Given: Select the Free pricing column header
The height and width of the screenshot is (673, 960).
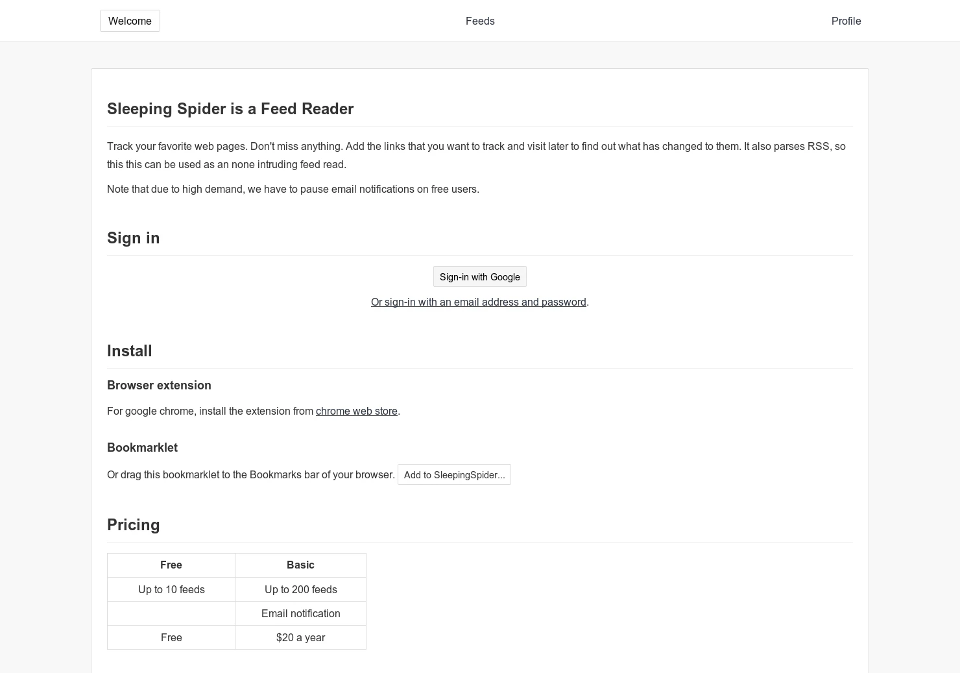Looking at the screenshot, I should 171,565.
